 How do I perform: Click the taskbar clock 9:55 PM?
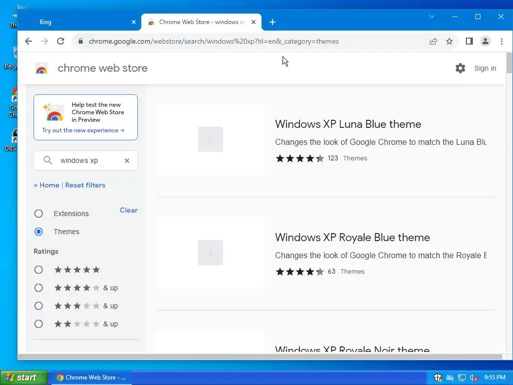(x=494, y=377)
